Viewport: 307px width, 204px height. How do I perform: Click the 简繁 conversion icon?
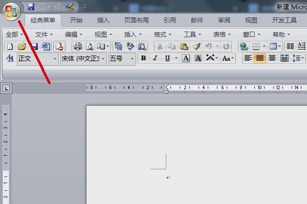pos(118,46)
